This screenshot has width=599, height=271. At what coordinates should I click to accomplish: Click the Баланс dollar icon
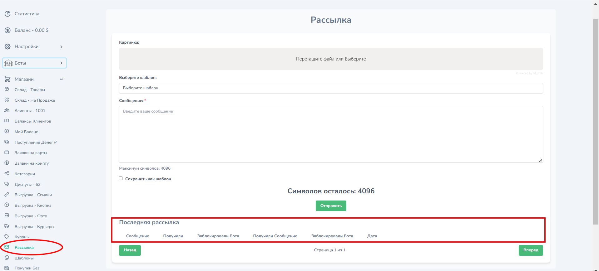click(x=7, y=30)
